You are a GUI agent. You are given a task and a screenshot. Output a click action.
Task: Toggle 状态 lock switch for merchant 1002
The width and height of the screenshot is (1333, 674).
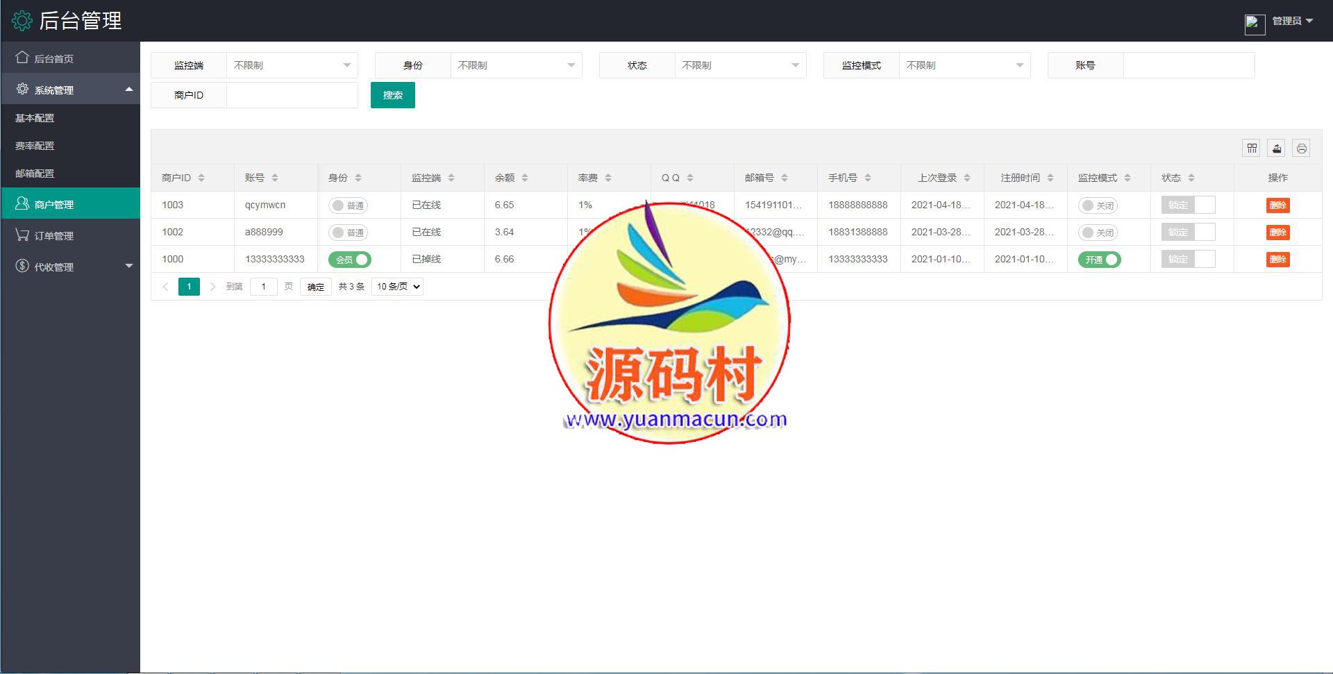(x=1188, y=233)
